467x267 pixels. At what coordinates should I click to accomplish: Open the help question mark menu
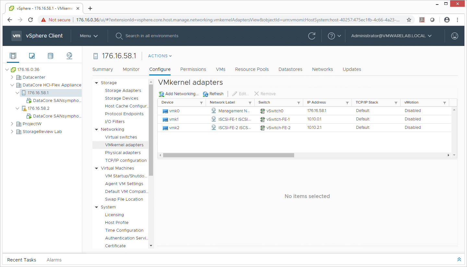click(334, 36)
